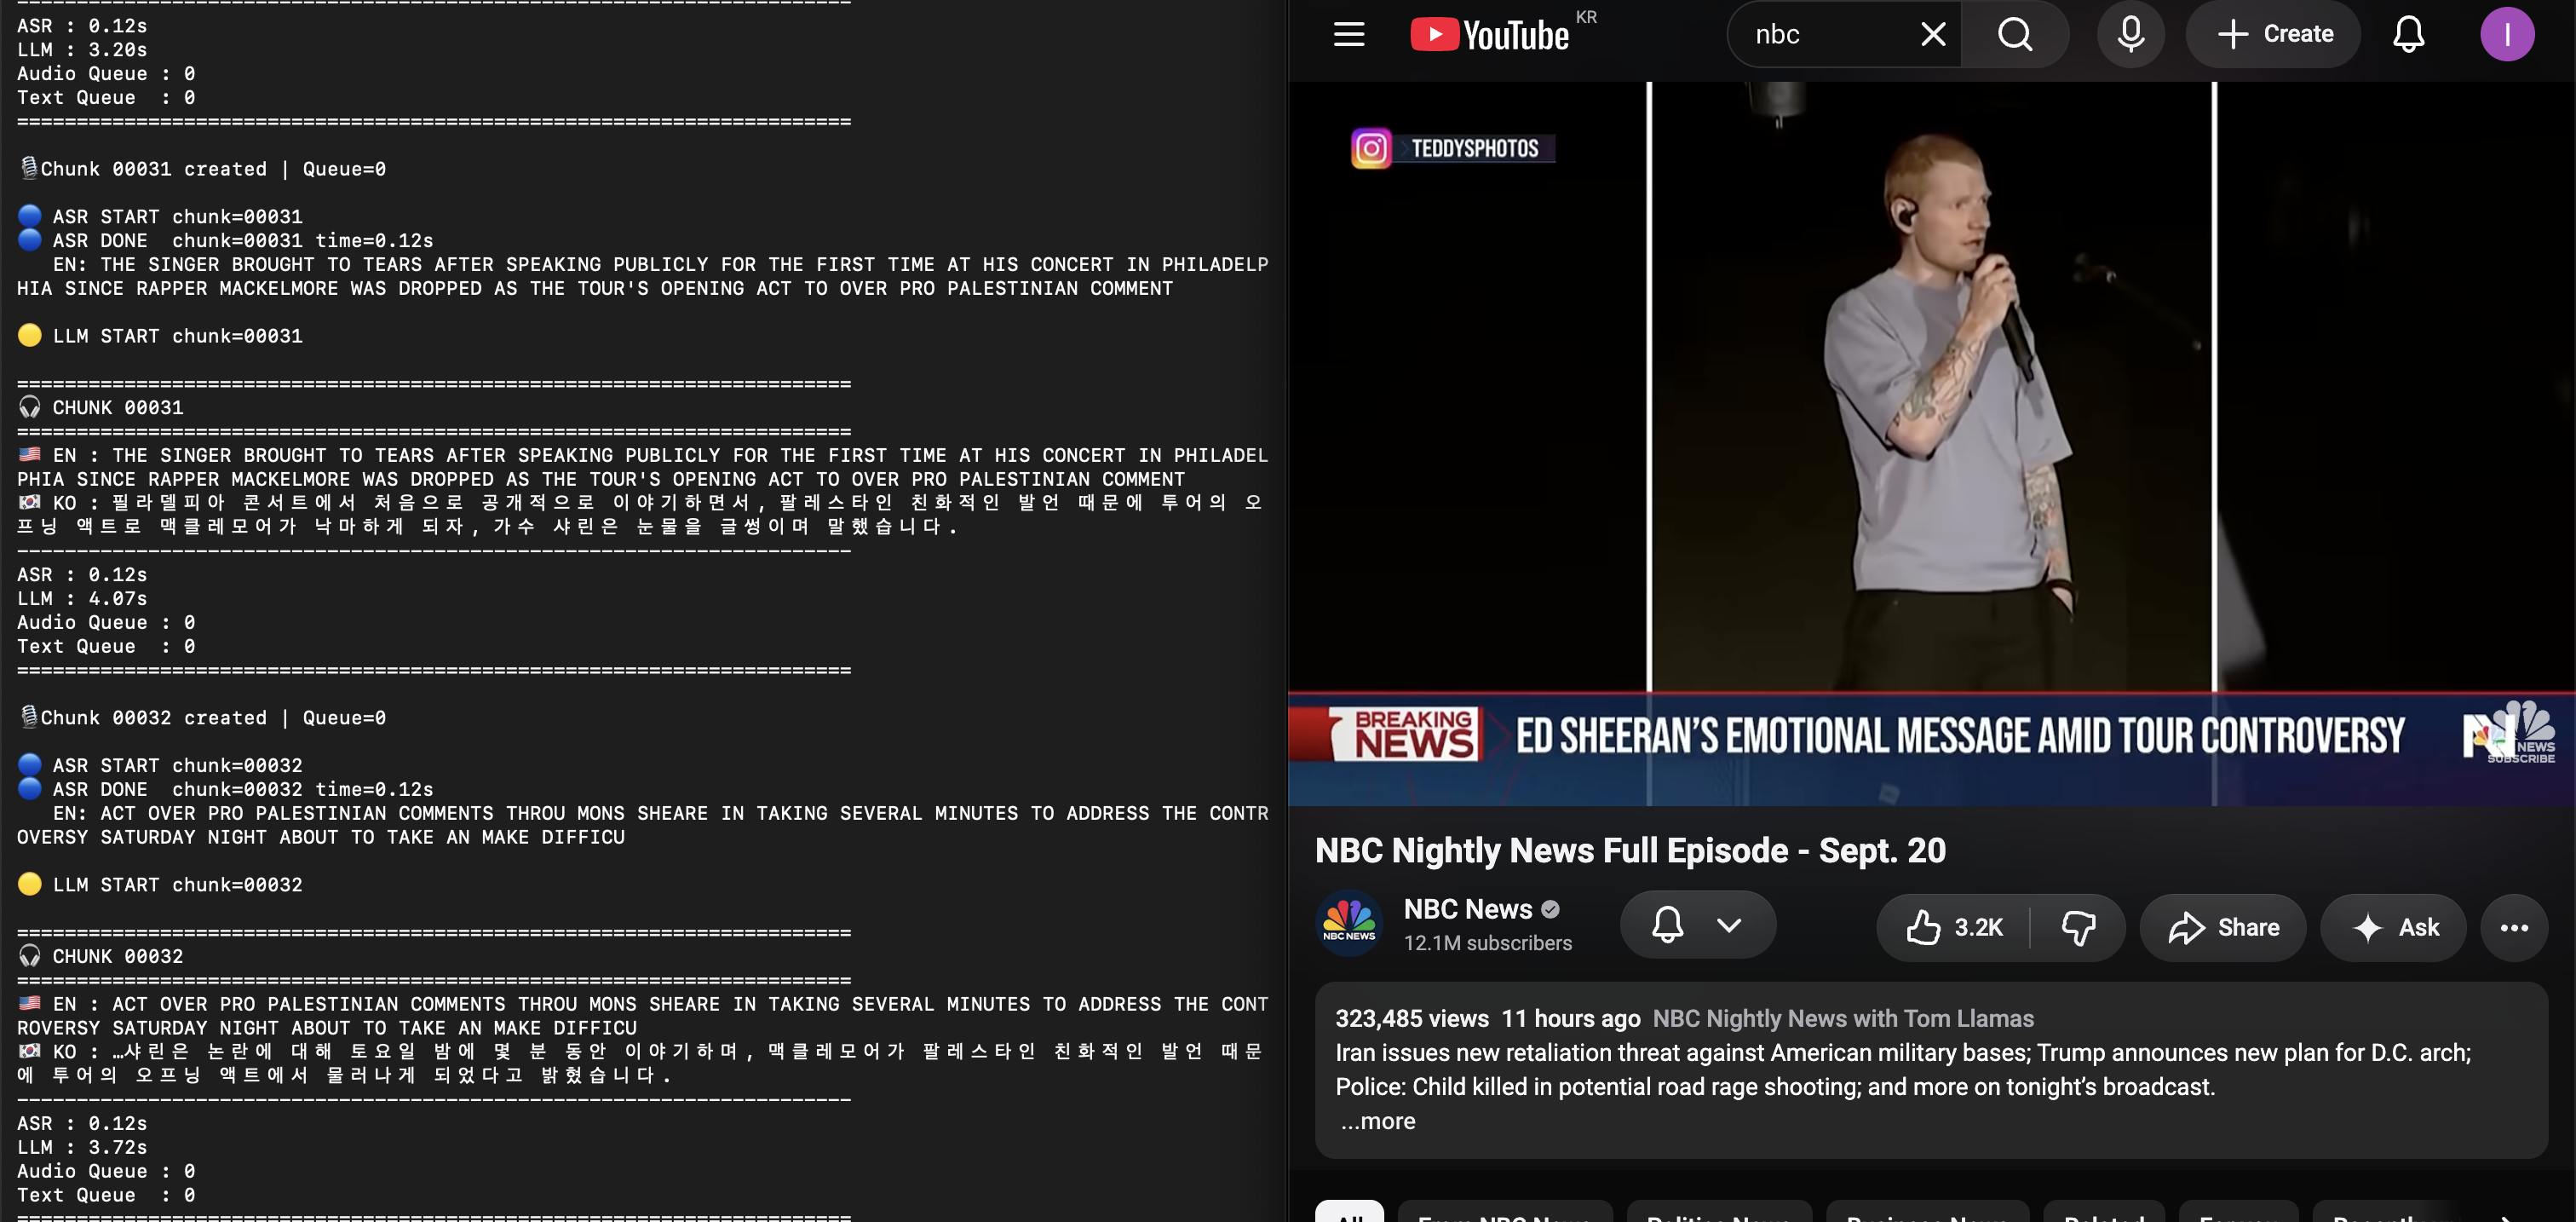Click the Ed Sheeran video player

point(1931,444)
